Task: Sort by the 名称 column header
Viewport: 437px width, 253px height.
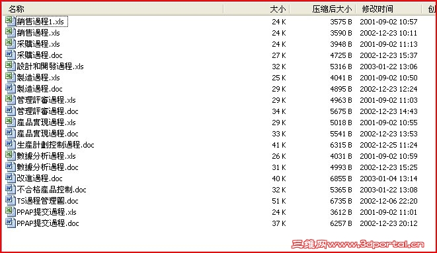Action: pos(113,9)
